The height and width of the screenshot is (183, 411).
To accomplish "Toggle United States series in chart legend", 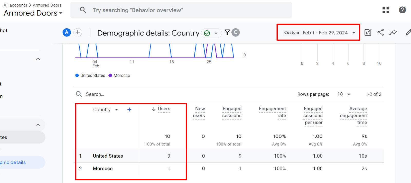I will [x=90, y=76].
